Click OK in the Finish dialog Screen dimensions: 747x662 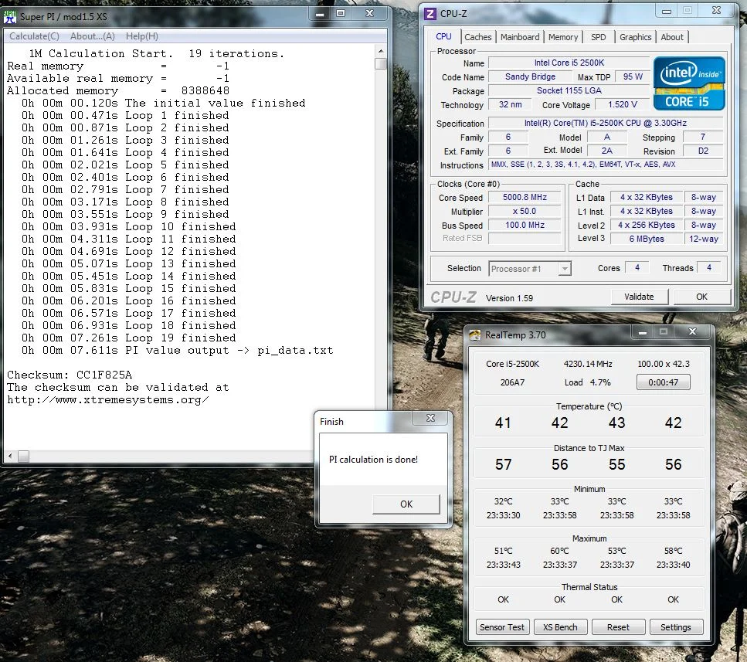click(406, 504)
